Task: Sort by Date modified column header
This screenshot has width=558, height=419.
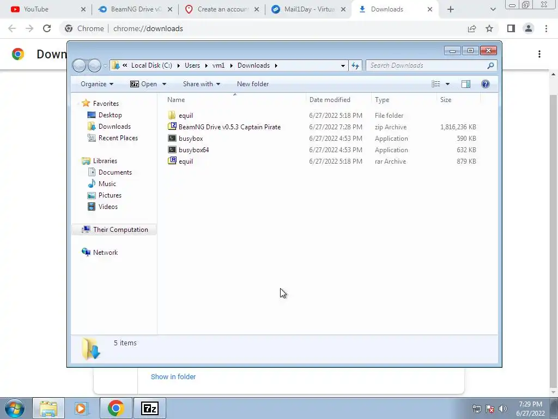Action: coord(338,100)
